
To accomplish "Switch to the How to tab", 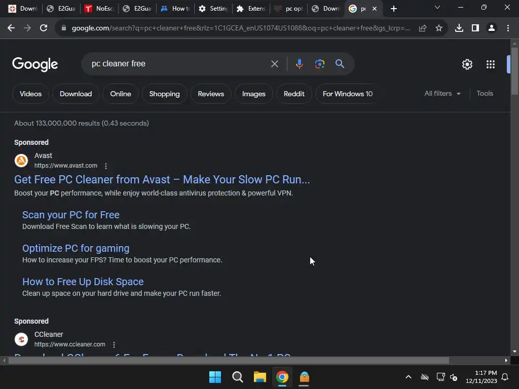I will point(175,9).
